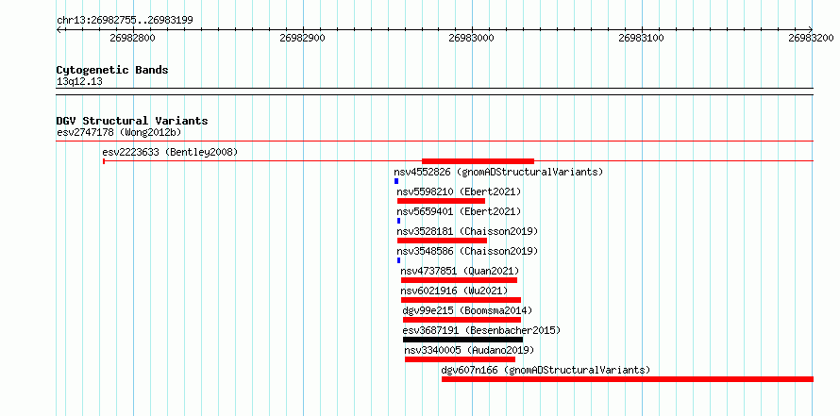Open nsv5598210 (Ebert2021) label
The image size is (840, 416).
(459, 191)
